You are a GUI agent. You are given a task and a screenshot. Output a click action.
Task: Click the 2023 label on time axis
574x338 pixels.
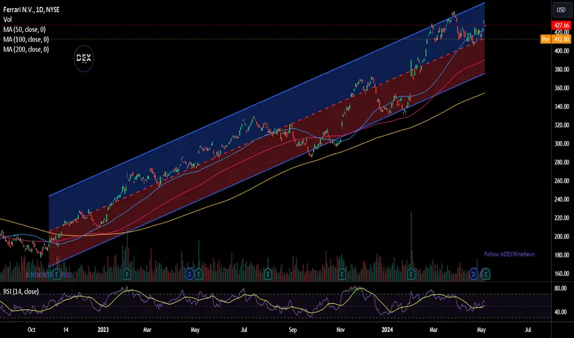[103, 329]
